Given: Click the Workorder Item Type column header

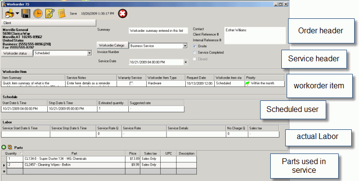Looking at the screenshot, I should (166, 78).
